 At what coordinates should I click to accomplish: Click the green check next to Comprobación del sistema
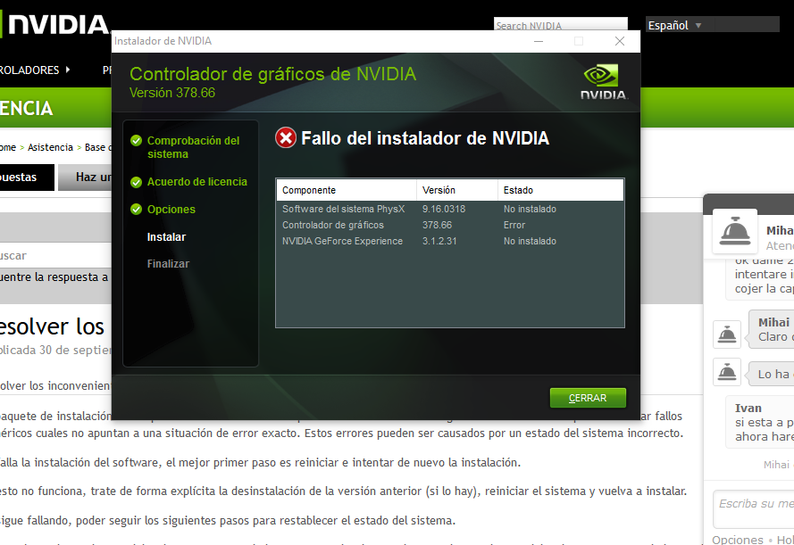[137, 141]
